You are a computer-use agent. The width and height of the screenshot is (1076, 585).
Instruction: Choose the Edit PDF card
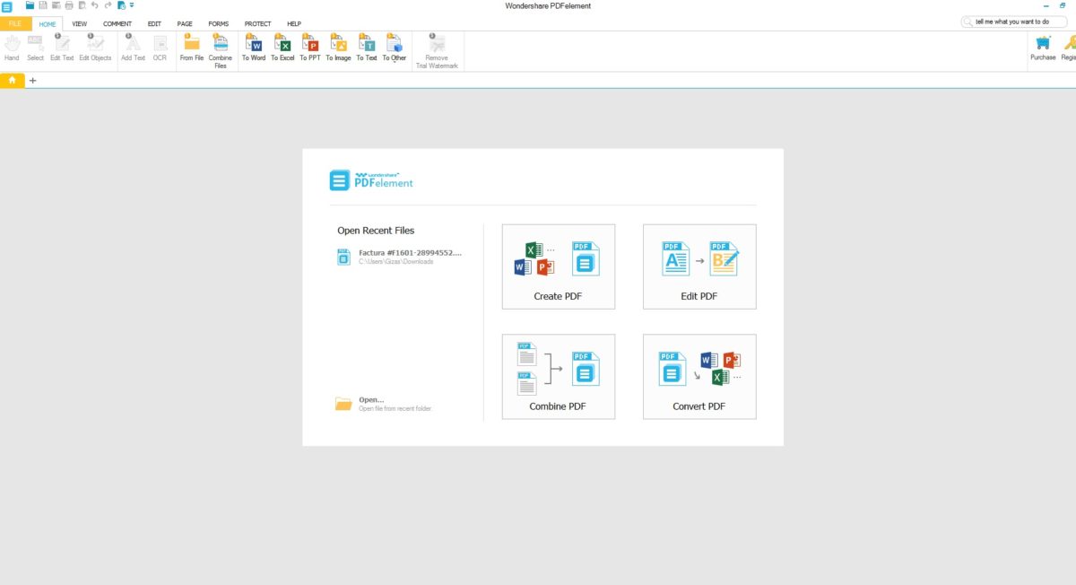[699, 266]
